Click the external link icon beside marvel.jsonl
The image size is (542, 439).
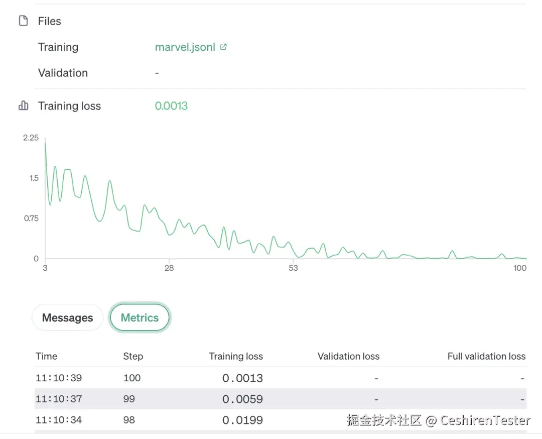(x=223, y=47)
